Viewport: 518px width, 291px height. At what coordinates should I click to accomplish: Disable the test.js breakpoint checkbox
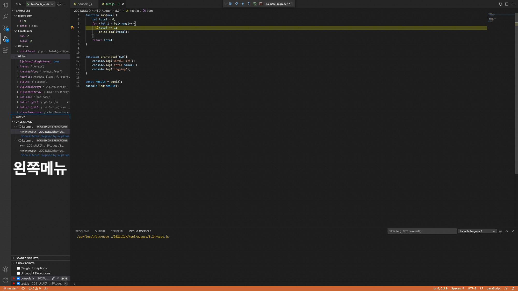pos(18,283)
